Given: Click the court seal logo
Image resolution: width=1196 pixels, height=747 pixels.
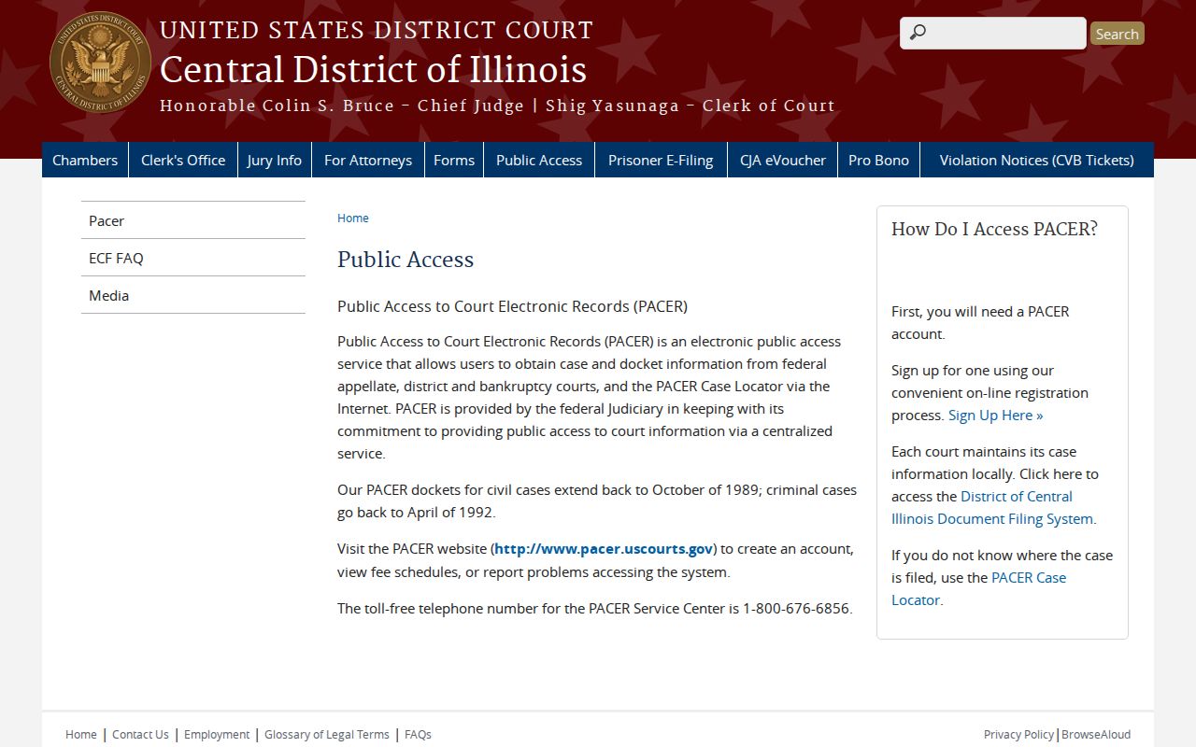Looking at the screenshot, I should (100, 63).
